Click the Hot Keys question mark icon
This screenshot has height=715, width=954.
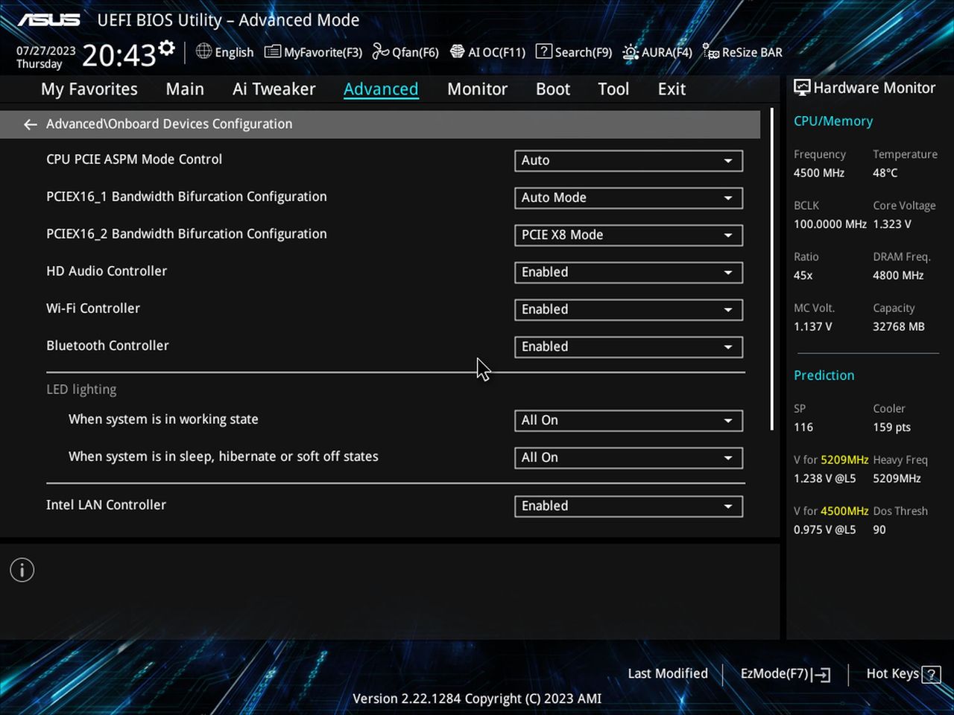(x=931, y=675)
